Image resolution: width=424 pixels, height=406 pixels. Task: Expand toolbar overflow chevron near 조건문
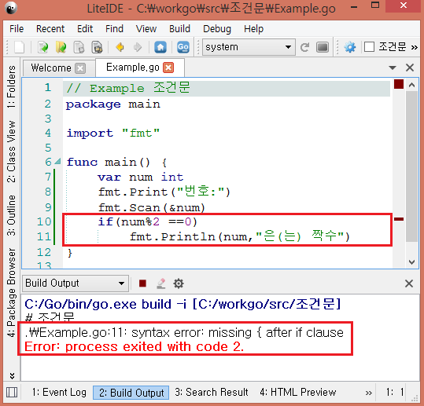(414, 47)
